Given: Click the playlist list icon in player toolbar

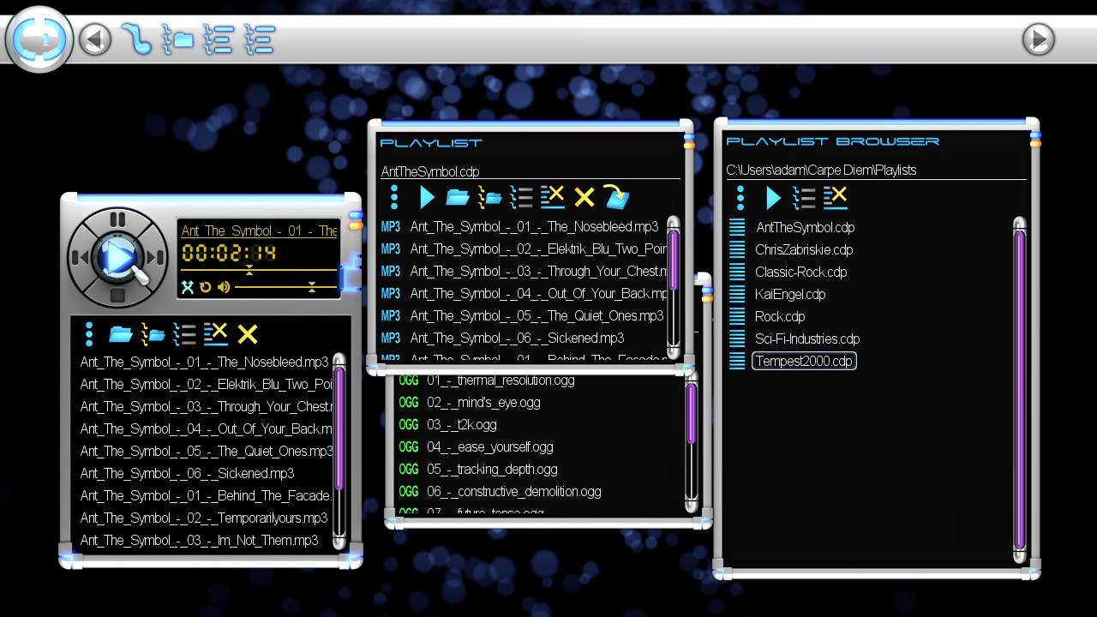Looking at the screenshot, I should pyautogui.click(x=184, y=334).
